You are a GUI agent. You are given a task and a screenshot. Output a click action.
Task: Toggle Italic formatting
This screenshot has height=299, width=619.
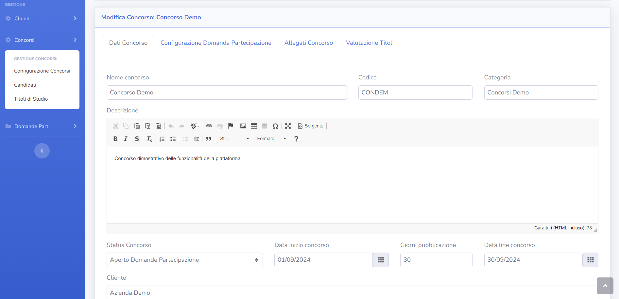point(126,139)
